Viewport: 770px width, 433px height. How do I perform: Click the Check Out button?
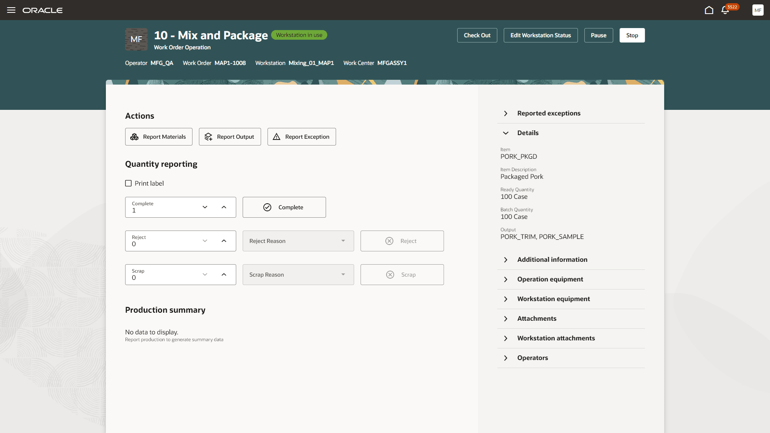pos(477,35)
